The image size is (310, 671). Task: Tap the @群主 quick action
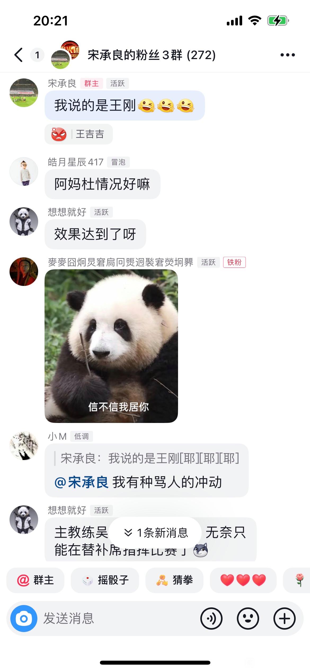pos(35,580)
